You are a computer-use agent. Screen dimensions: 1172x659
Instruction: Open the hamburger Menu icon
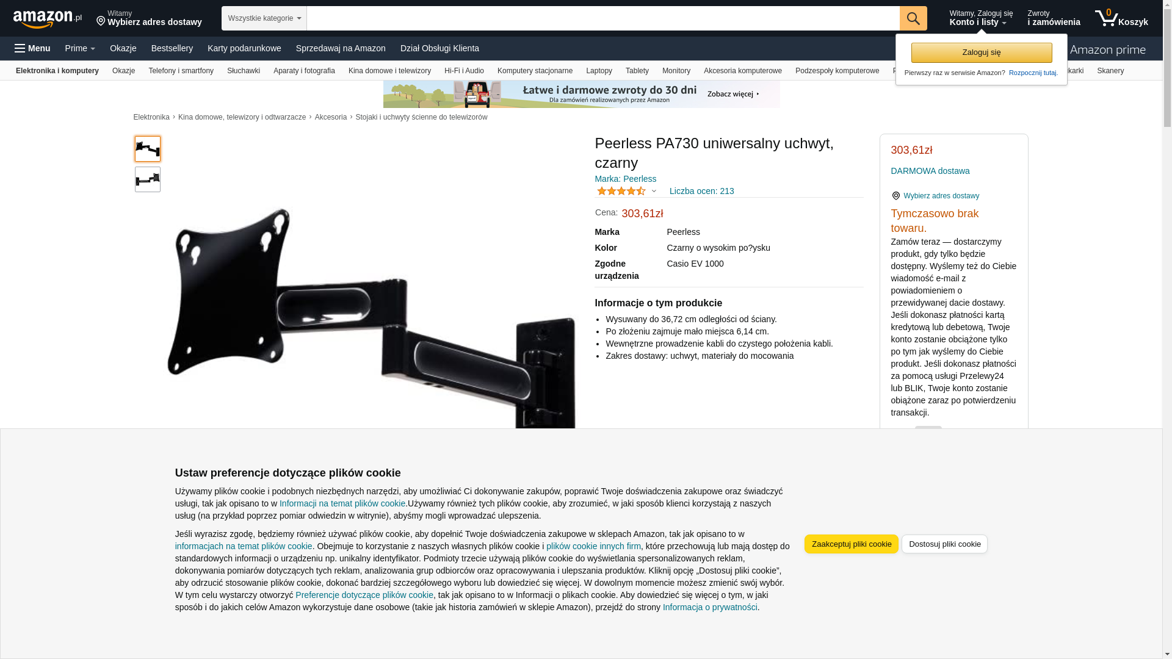click(x=20, y=48)
